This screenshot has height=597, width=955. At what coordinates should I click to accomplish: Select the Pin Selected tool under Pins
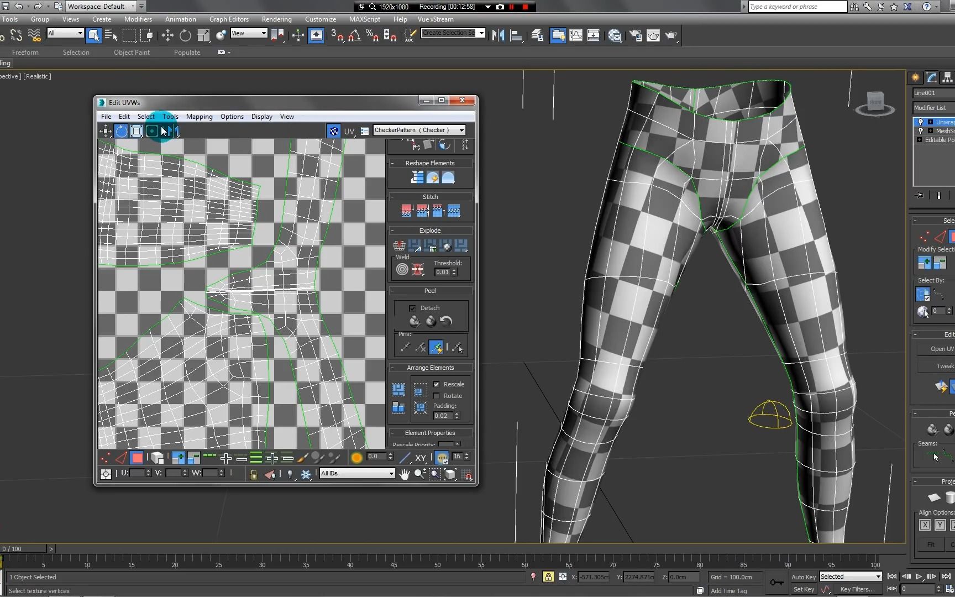pos(405,346)
